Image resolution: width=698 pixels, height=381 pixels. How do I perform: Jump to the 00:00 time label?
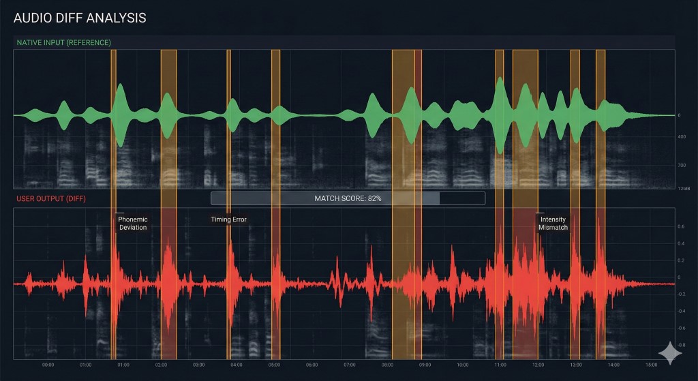[x=48, y=365]
